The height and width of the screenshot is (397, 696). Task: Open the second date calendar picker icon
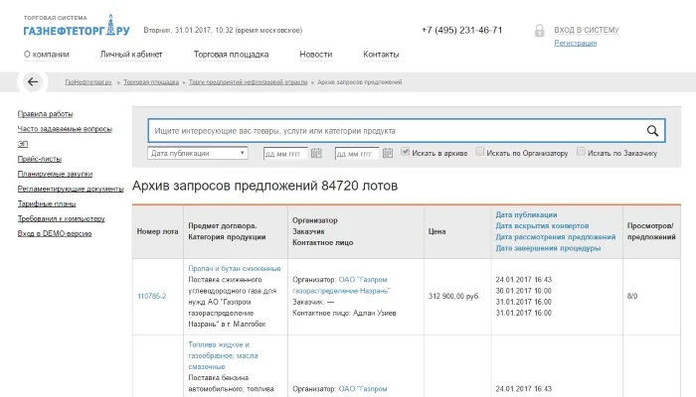pos(388,153)
